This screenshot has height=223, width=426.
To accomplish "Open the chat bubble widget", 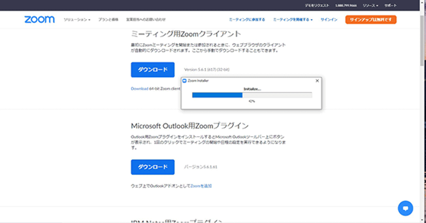I will click(x=405, y=208).
